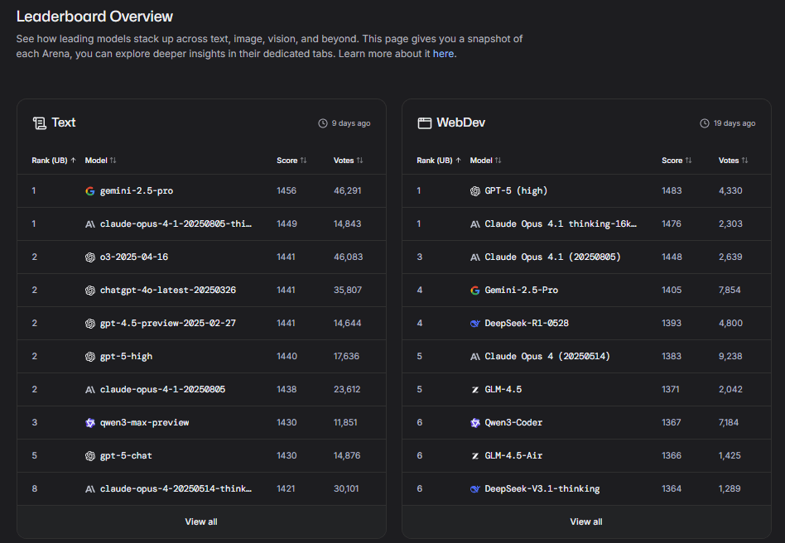Click the 1483 score for GPT-5 (high)
785x543 pixels.
pyautogui.click(x=672, y=190)
